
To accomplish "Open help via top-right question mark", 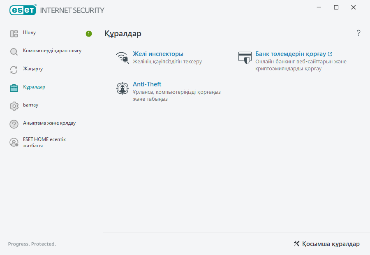I will tap(358, 33).
